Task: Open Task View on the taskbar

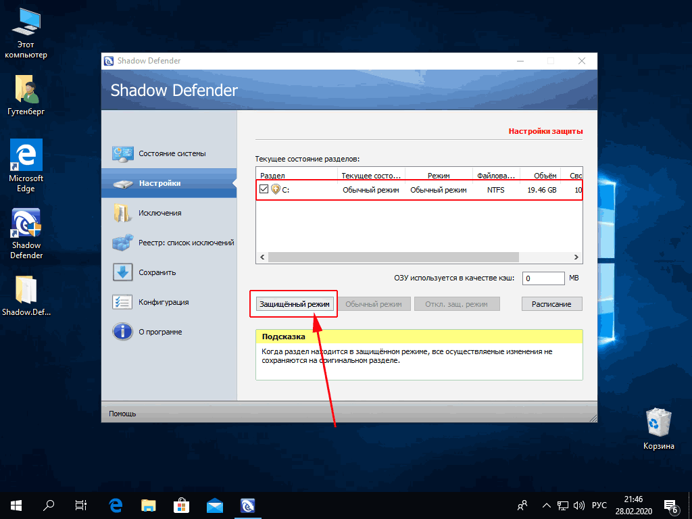Action: (x=81, y=505)
